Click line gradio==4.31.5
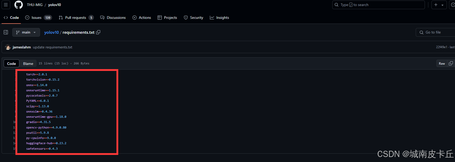Image resolution: width=455 pixels, height=162 pixels. 38,122
